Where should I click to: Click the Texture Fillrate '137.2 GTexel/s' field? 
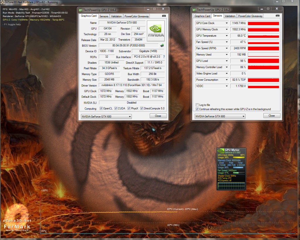tap(153, 68)
